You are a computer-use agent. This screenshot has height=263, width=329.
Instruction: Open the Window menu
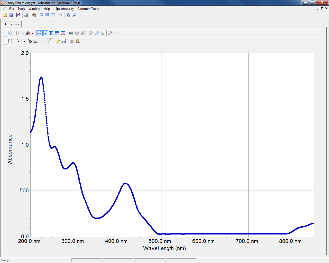[34, 9]
